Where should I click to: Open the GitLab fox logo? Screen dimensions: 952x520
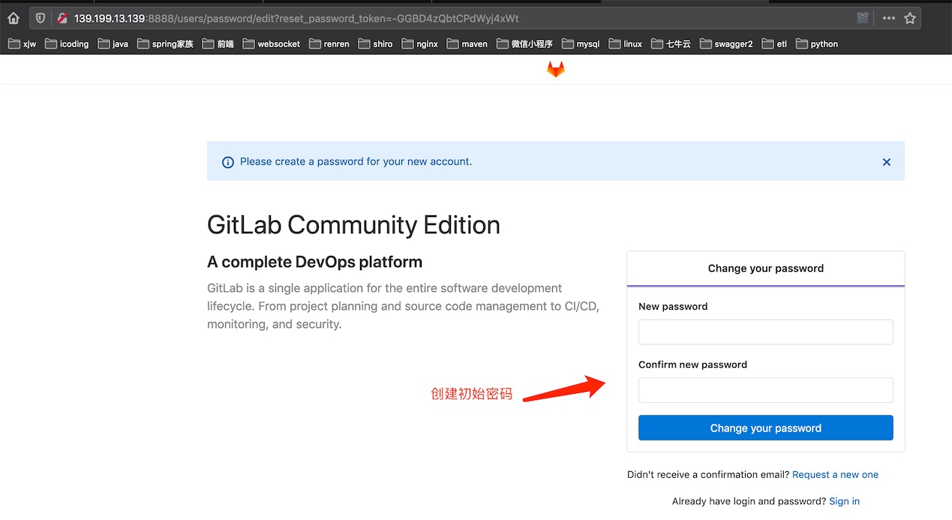[x=555, y=69]
